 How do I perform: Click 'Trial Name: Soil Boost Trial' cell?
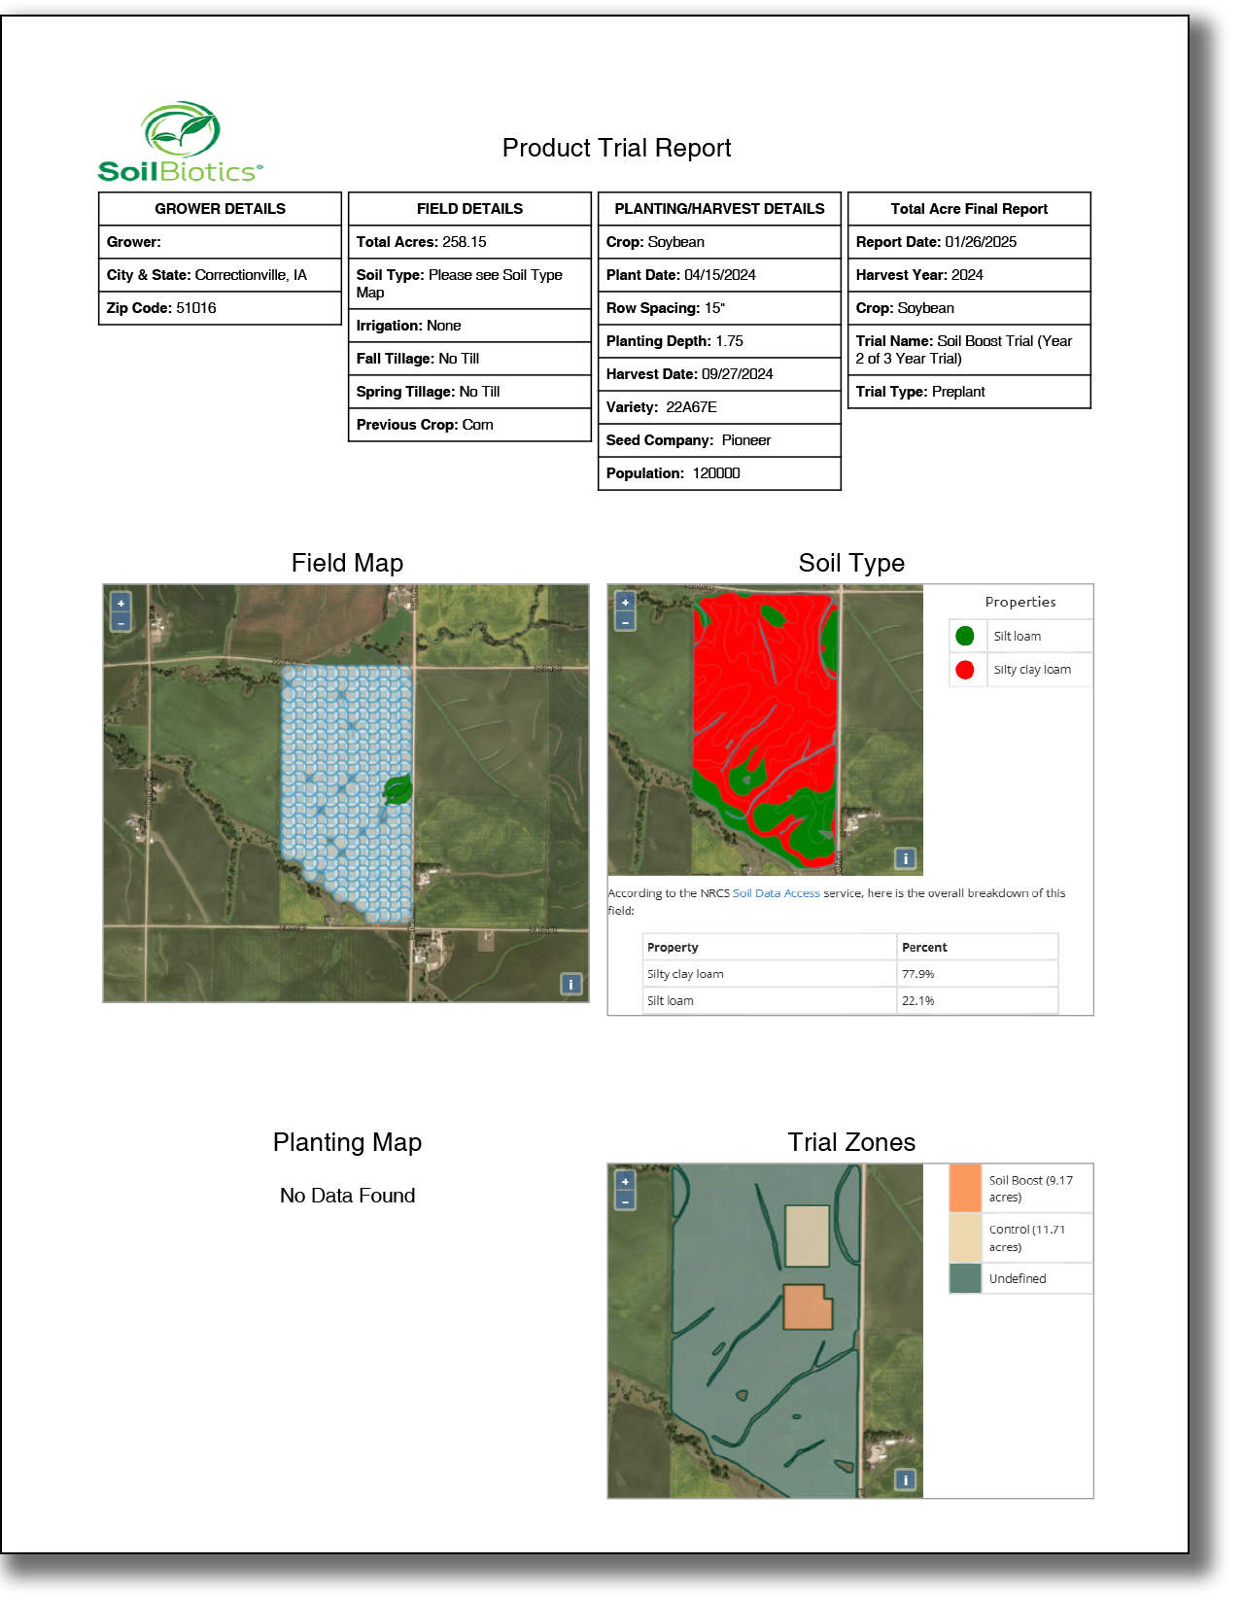(969, 350)
